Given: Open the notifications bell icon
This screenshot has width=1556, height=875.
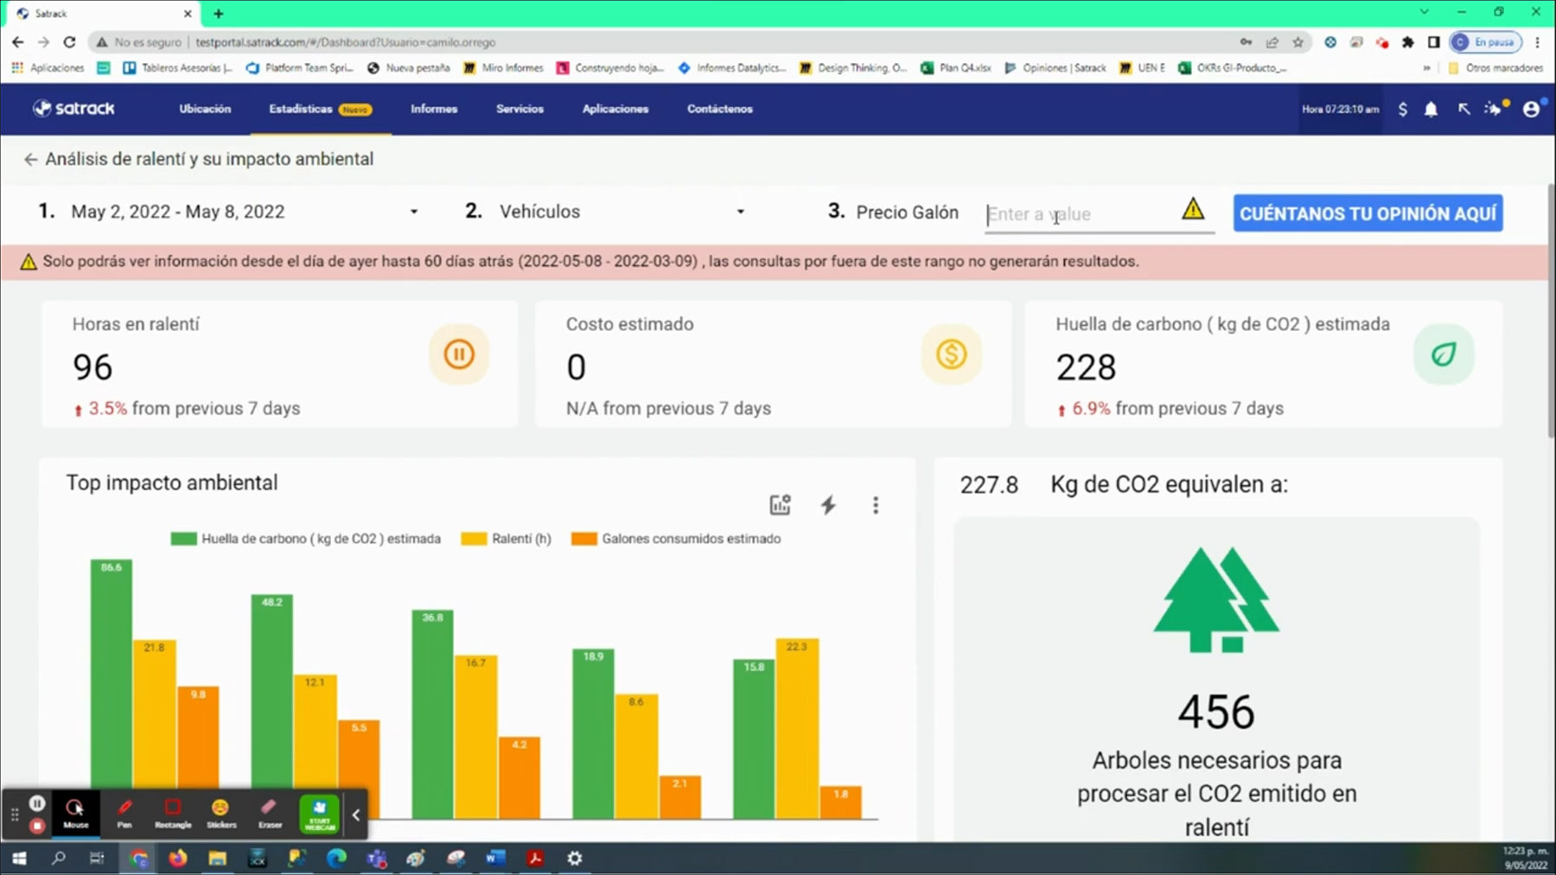Looking at the screenshot, I should pyautogui.click(x=1431, y=109).
